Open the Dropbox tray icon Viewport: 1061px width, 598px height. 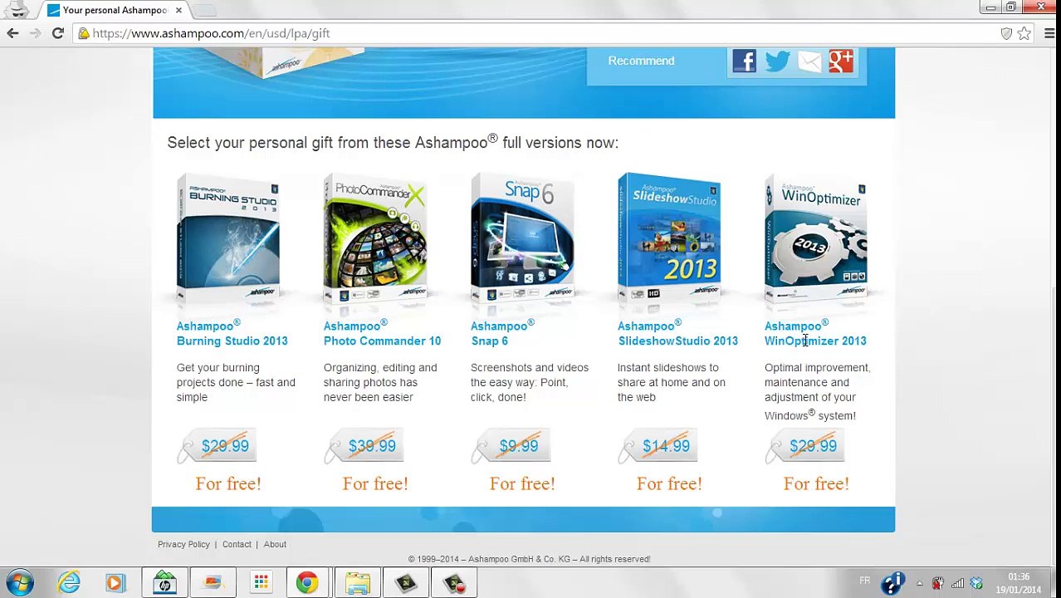(x=976, y=583)
